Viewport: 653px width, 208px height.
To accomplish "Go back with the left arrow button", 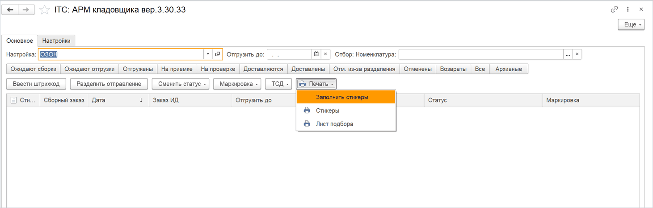I will [11, 10].
